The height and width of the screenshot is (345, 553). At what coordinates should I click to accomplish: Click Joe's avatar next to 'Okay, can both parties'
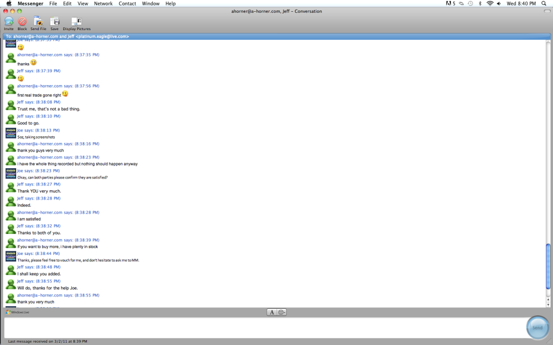point(11,174)
